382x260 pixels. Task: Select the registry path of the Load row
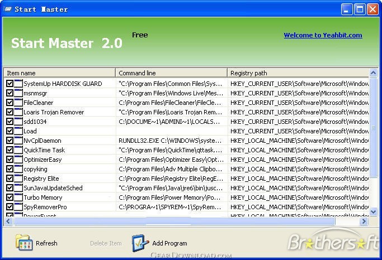(299, 131)
